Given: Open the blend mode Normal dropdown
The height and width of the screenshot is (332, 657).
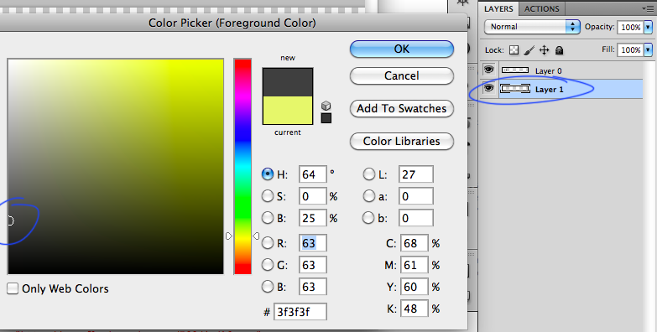Looking at the screenshot, I should click(532, 27).
